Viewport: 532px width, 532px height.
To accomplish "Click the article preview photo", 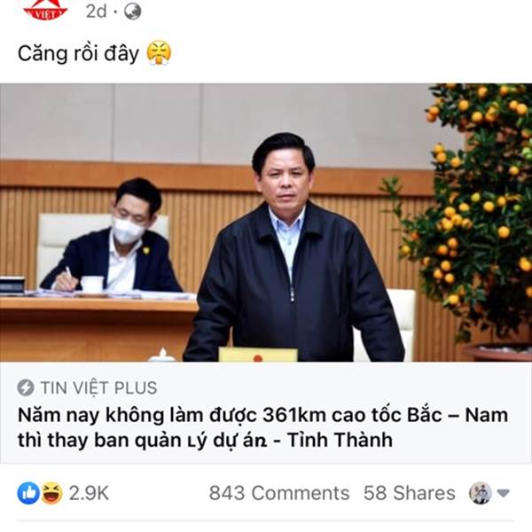I will 266,223.
